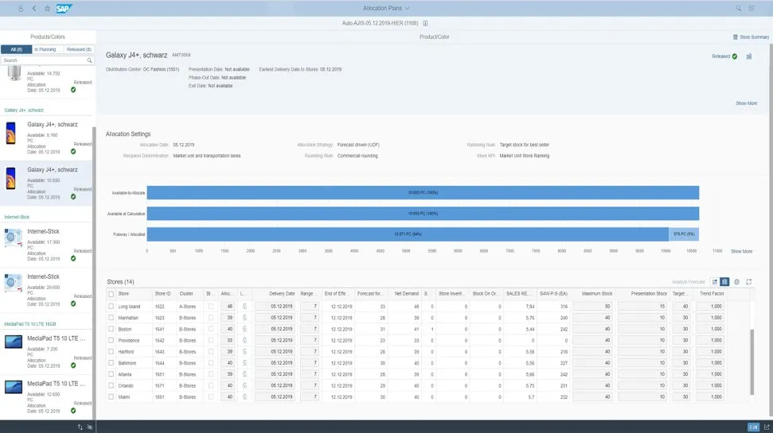Open the home icon in header
The width and height of the screenshot is (773, 433).
pos(47,8)
